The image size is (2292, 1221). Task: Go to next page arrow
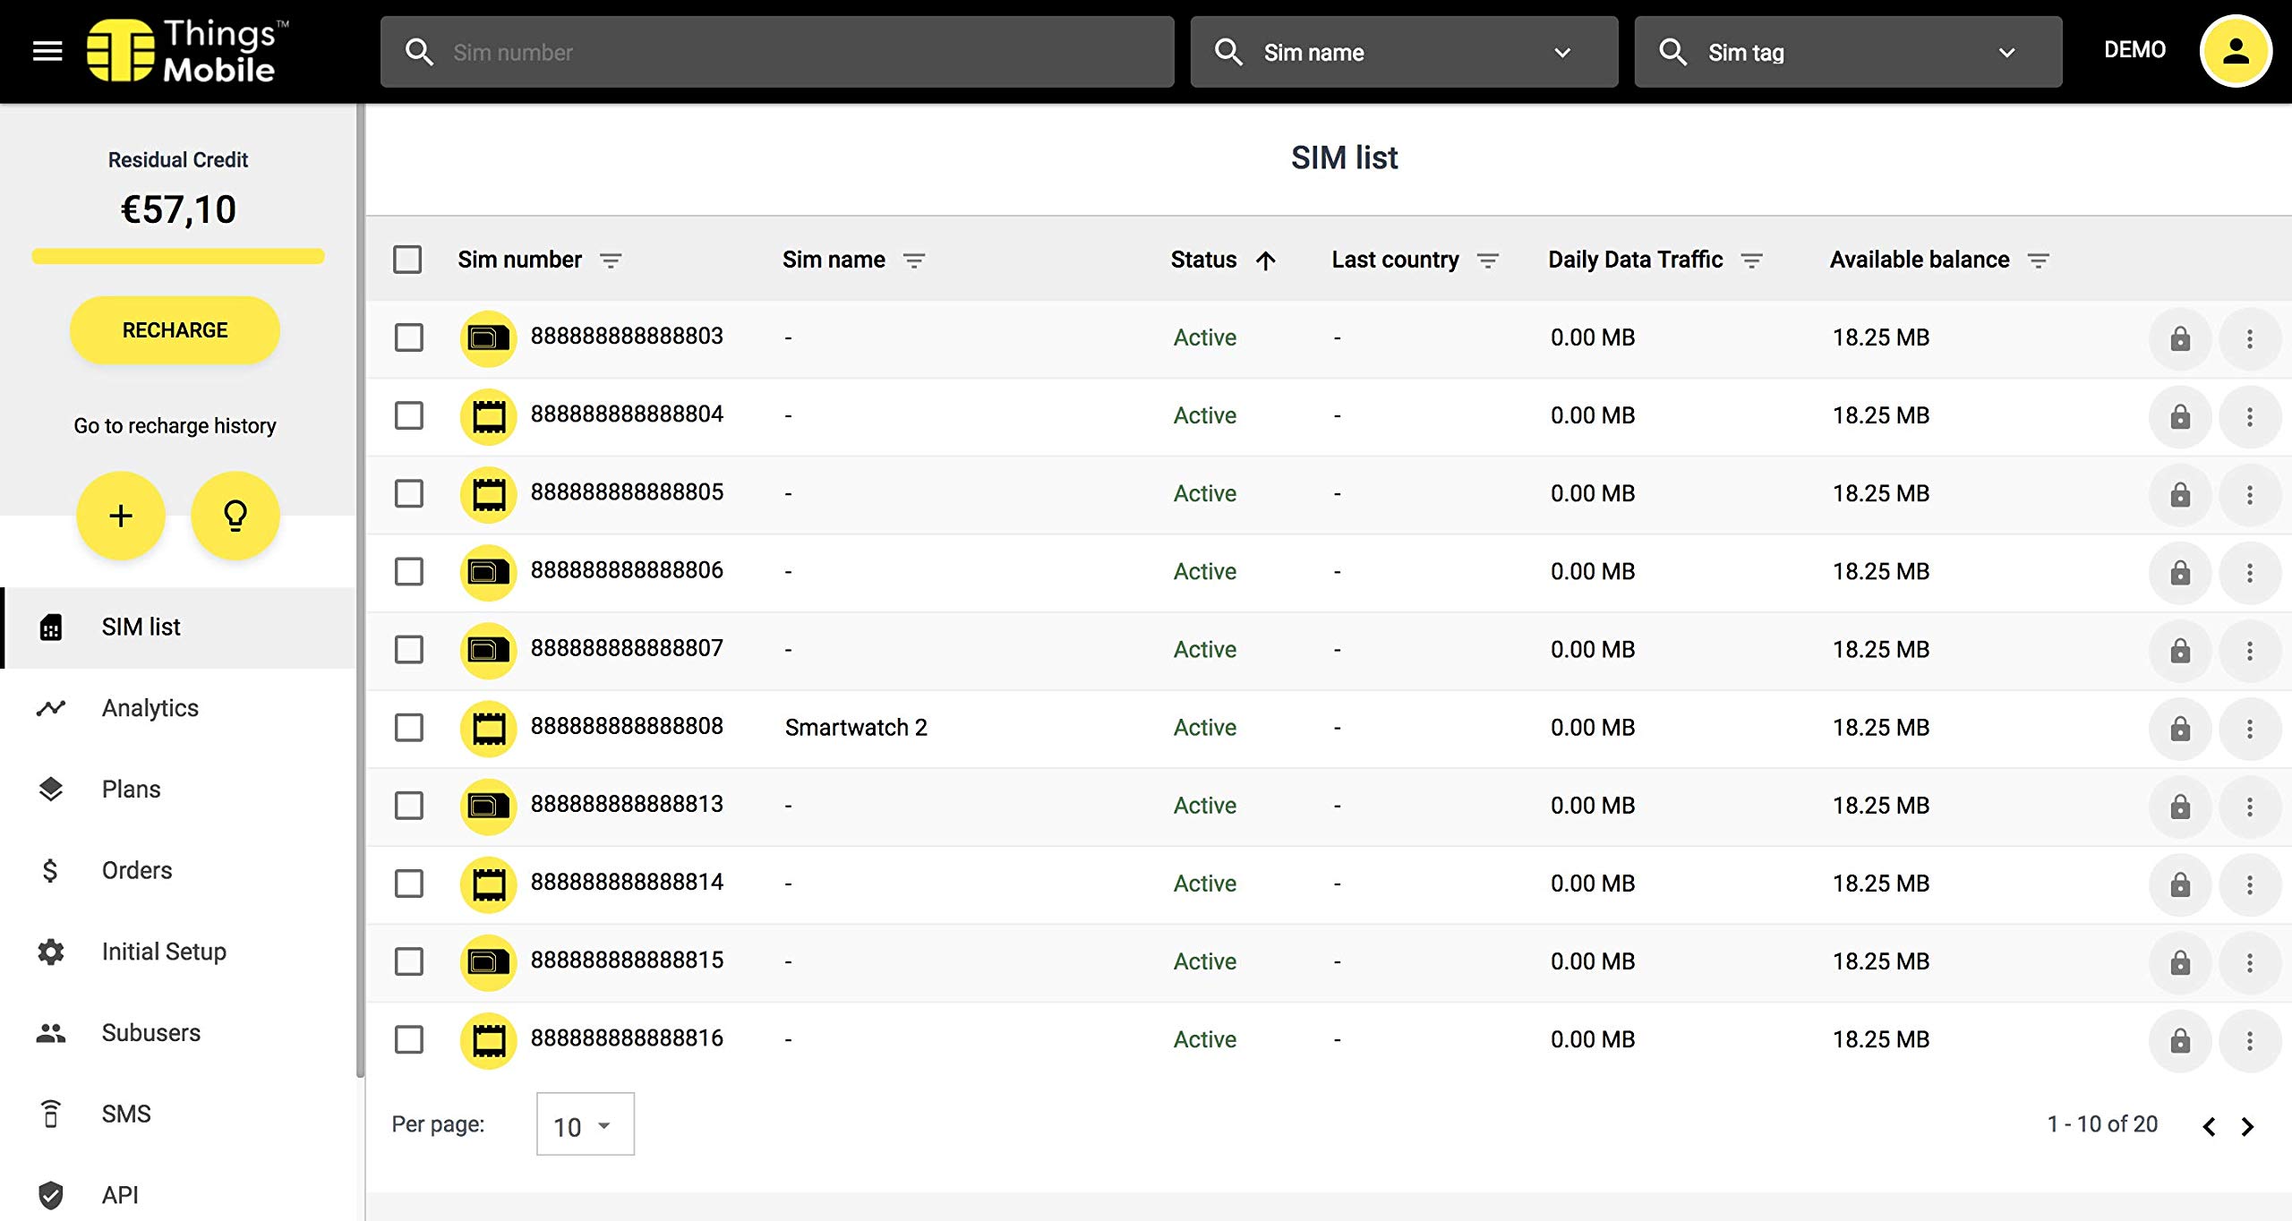click(2247, 1126)
